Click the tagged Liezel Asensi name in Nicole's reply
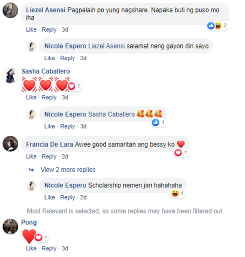The image size is (245, 257). coord(106,46)
